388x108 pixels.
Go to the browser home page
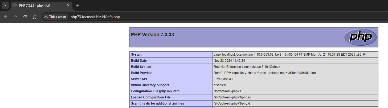click(x=35, y=17)
